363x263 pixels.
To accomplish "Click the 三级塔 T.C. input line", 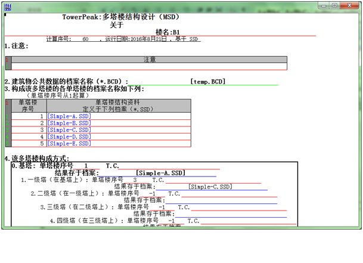I will click(x=239, y=208).
